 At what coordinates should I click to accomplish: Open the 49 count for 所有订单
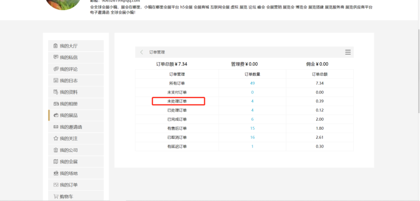tap(253, 83)
